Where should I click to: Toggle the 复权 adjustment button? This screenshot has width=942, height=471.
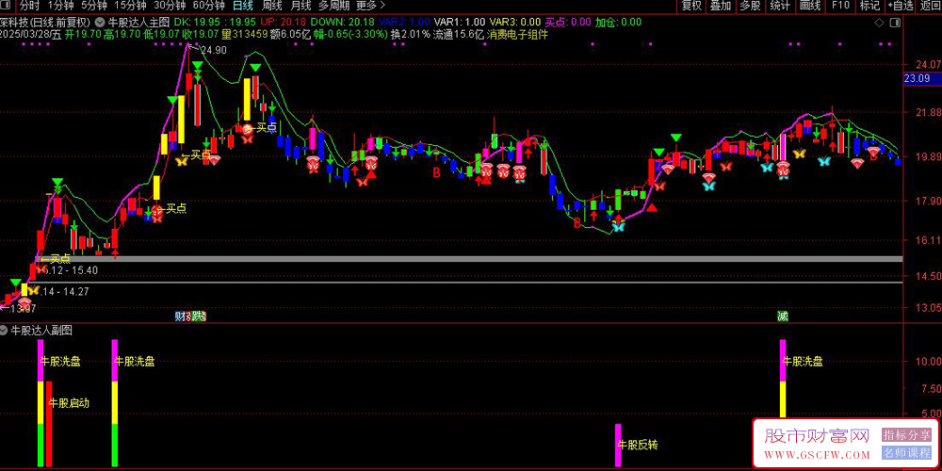pos(691,6)
